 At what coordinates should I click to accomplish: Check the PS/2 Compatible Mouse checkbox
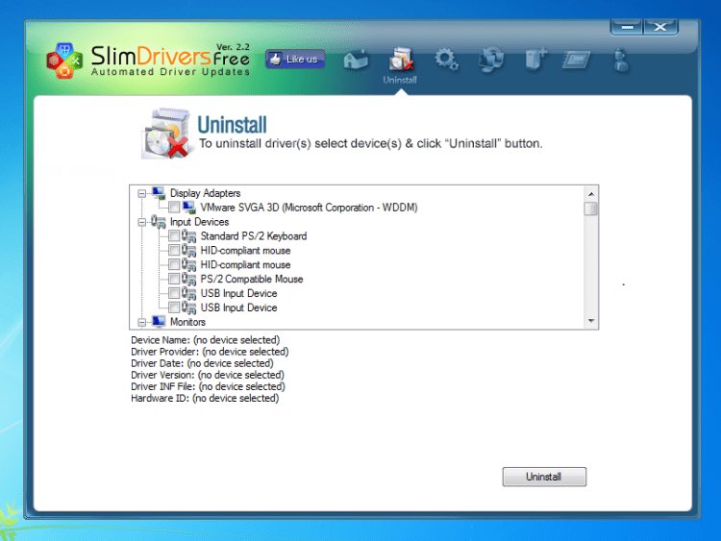point(174,279)
